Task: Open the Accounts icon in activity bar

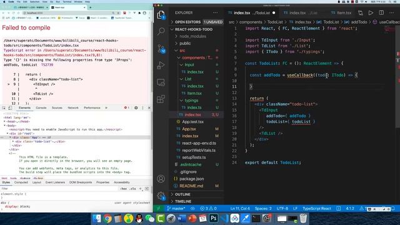Action: [x=161, y=179]
